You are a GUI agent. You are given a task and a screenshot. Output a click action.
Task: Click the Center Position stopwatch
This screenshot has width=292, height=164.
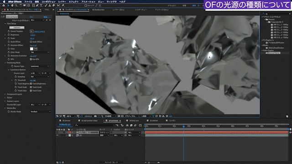pyautogui.click(x=9, y=31)
